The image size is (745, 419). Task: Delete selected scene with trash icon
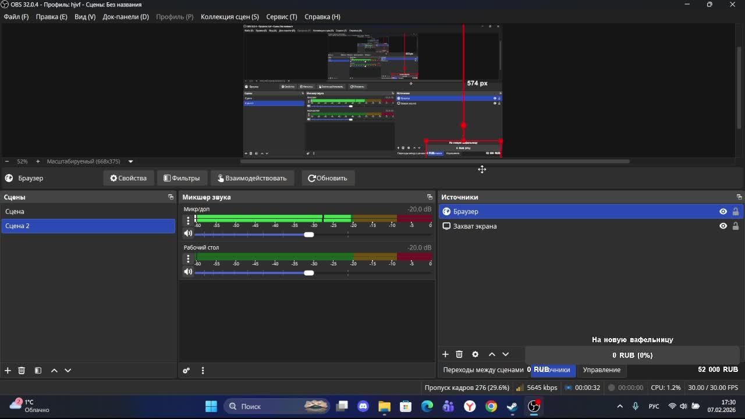click(22, 370)
